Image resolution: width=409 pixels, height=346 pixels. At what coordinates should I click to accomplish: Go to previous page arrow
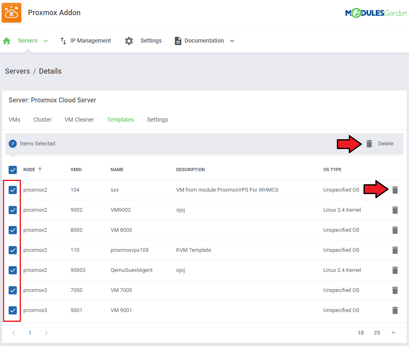click(x=14, y=333)
